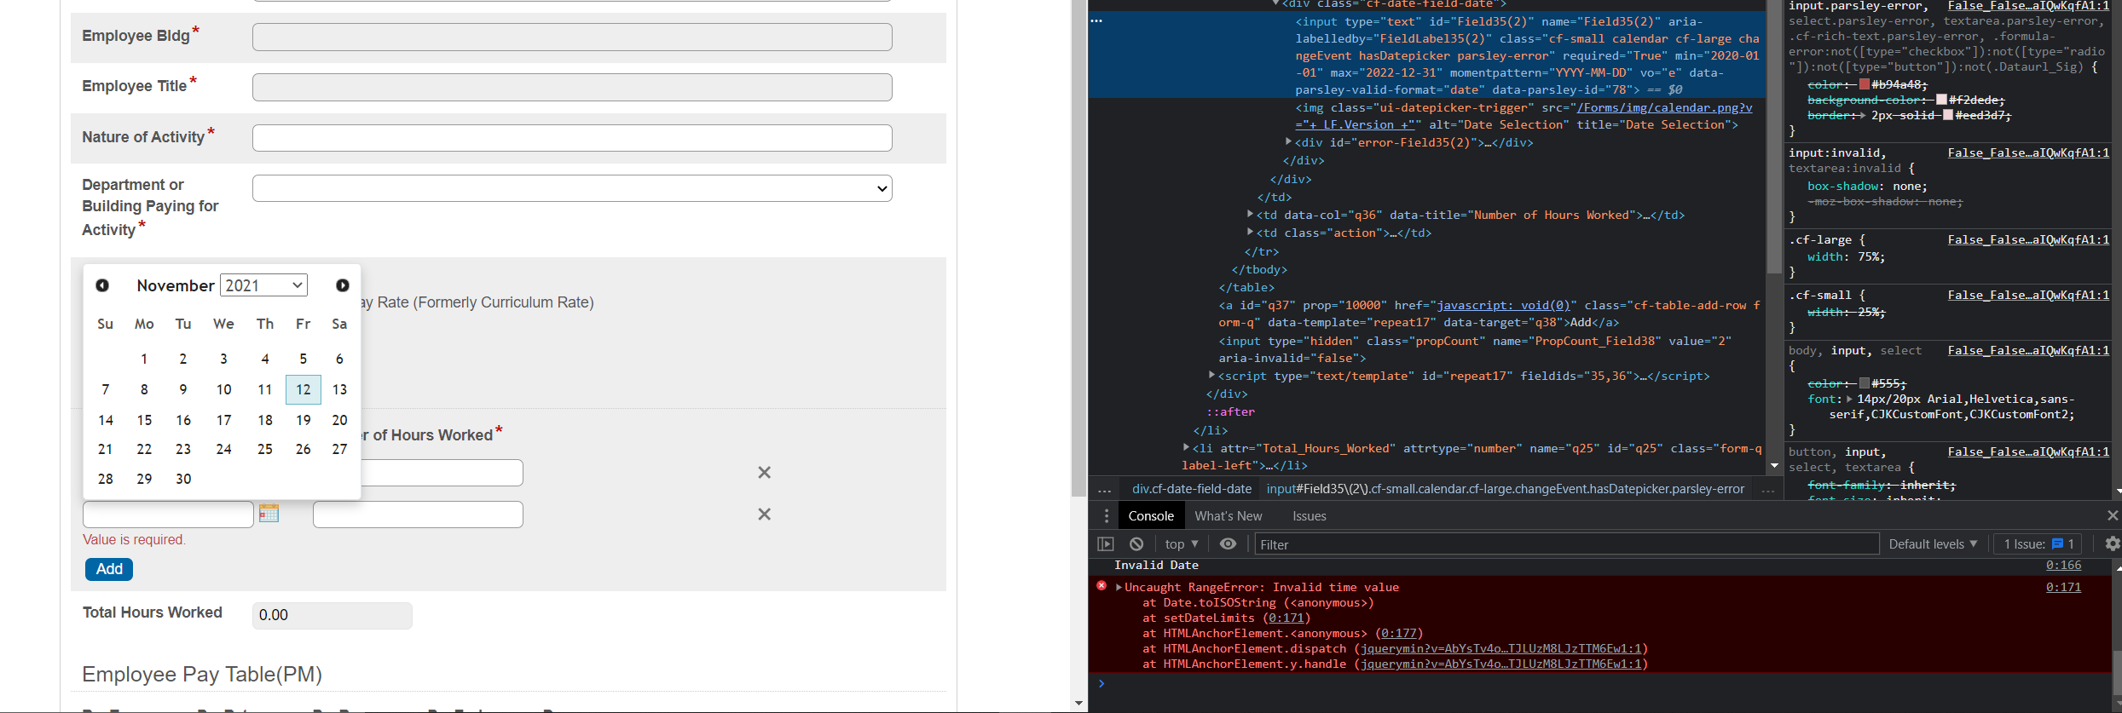Remove the second hours row with X
The image size is (2122, 713).
(x=765, y=515)
